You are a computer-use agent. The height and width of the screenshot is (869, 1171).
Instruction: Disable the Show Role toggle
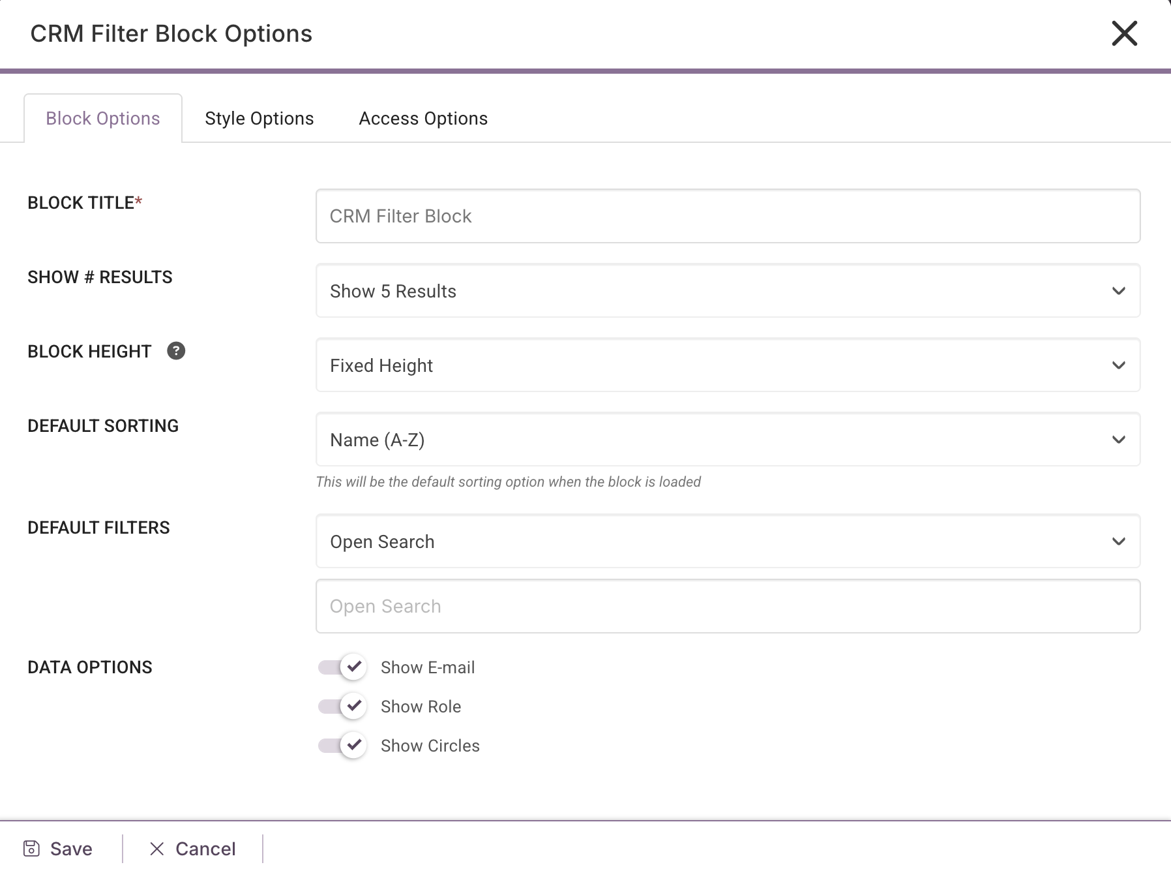pos(343,706)
